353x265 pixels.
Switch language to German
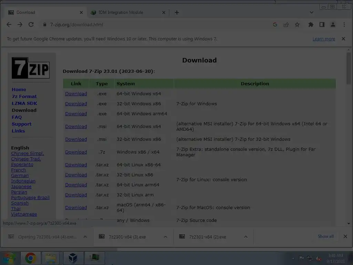pyautogui.click(x=20, y=176)
